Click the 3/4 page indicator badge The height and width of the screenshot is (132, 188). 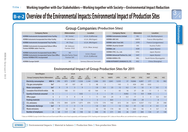click(176, 15)
